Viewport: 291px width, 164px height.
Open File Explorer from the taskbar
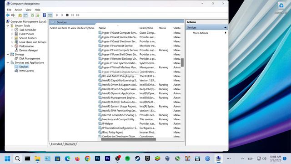(x=37, y=159)
